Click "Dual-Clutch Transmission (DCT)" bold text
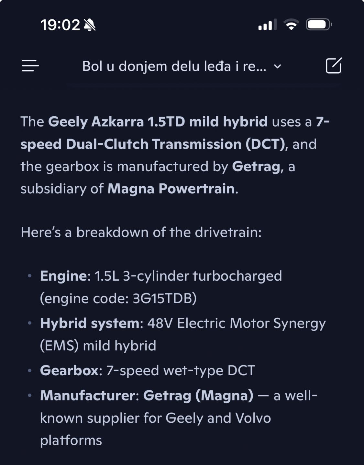This screenshot has width=364, height=465. point(176,144)
